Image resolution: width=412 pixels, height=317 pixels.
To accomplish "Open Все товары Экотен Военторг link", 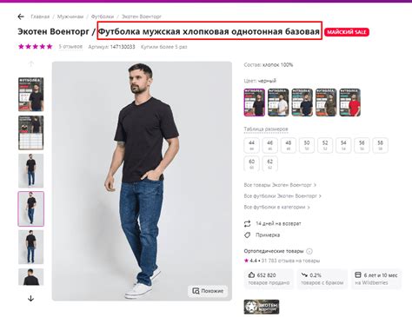I will (280, 185).
